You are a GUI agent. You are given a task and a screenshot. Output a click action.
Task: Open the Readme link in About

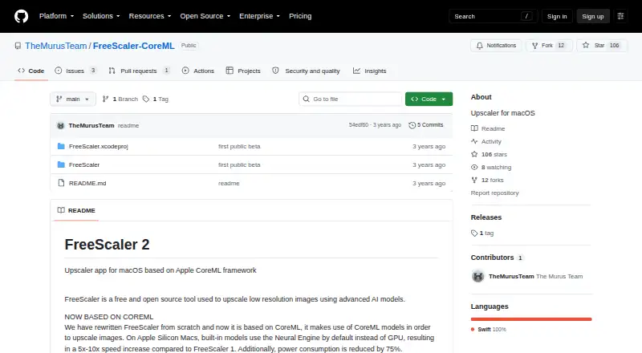(488, 128)
